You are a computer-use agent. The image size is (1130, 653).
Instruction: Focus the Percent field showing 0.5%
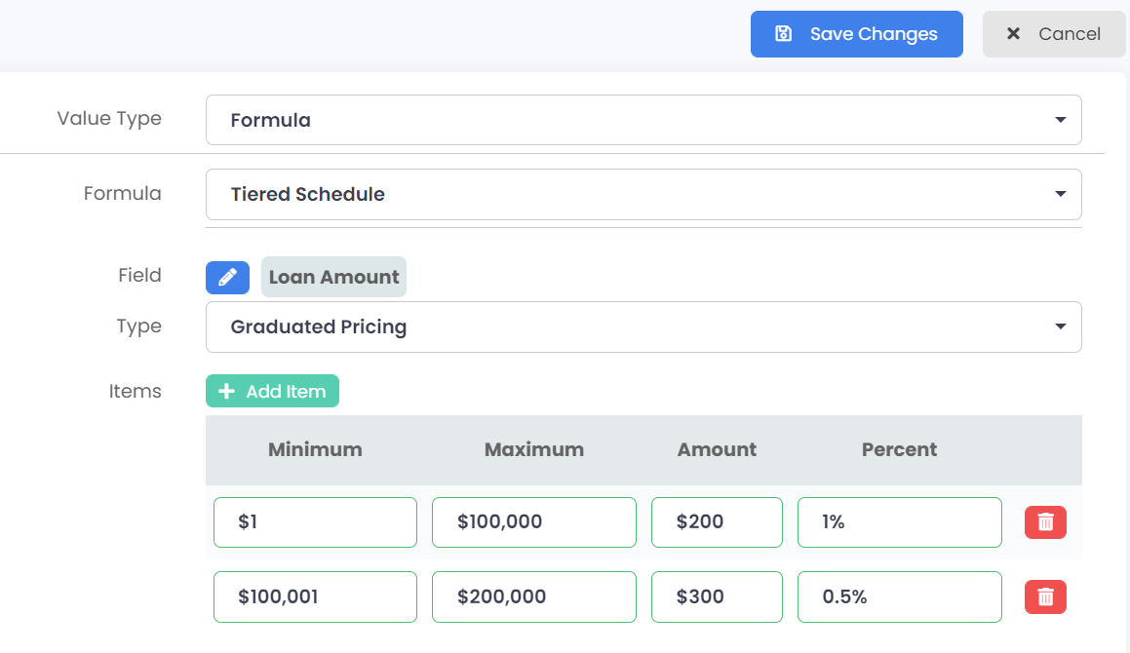point(899,596)
